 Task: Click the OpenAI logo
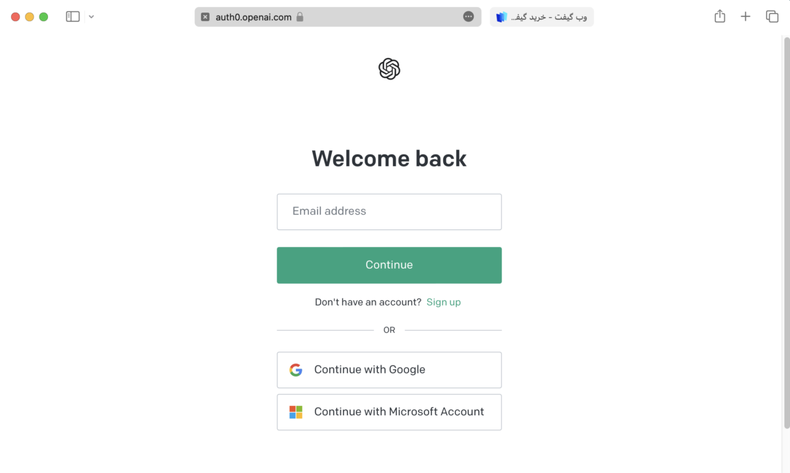coord(389,68)
